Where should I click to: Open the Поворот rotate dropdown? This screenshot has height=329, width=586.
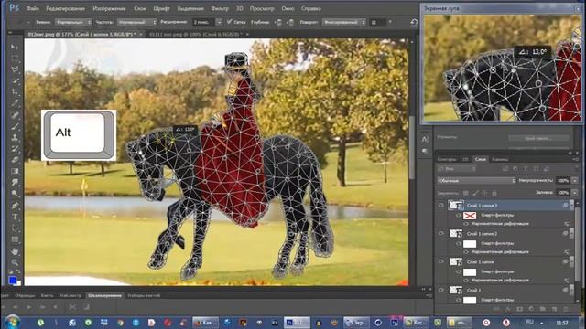(344, 22)
